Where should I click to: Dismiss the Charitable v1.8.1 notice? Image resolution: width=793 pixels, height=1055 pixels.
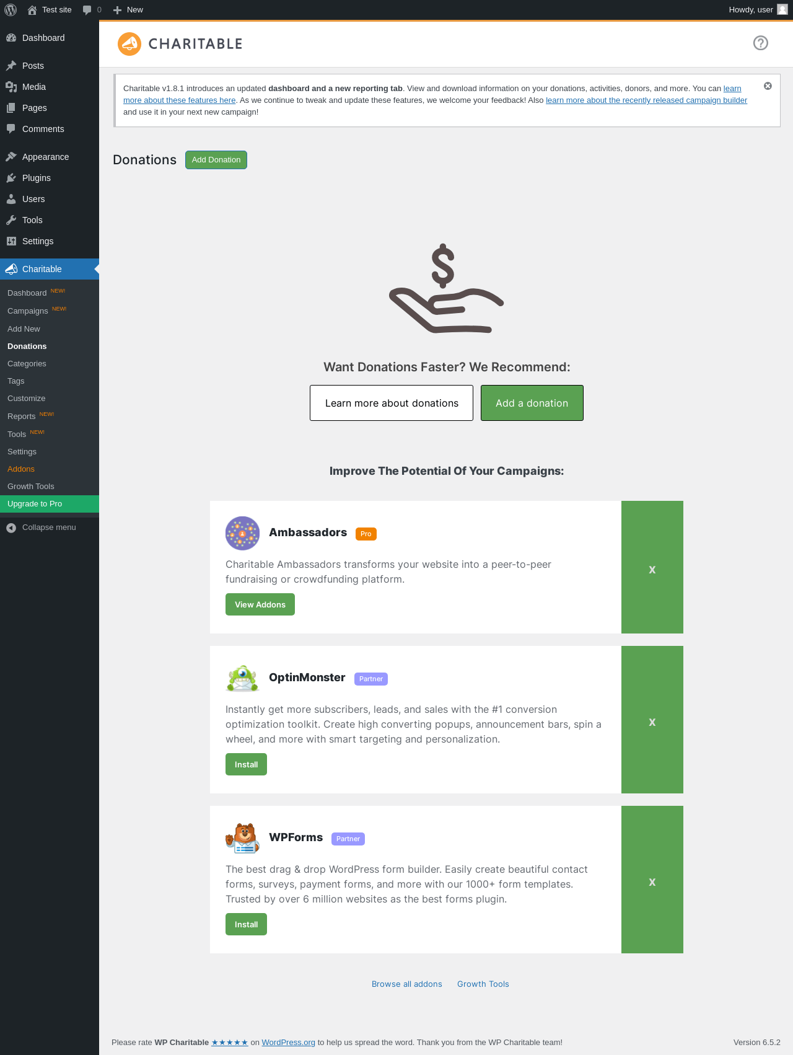click(768, 86)
